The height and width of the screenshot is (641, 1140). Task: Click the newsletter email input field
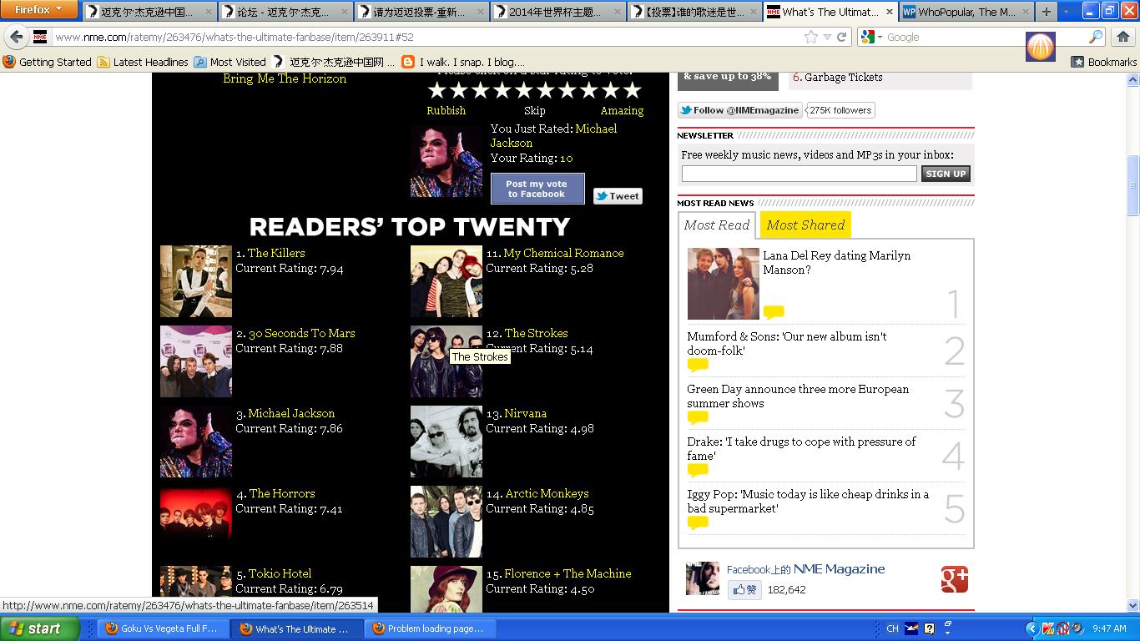799,174
